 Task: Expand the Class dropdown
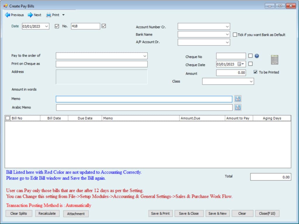(251, 81)
